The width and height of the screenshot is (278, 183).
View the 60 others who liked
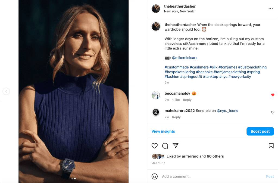[x=215, y=156]
